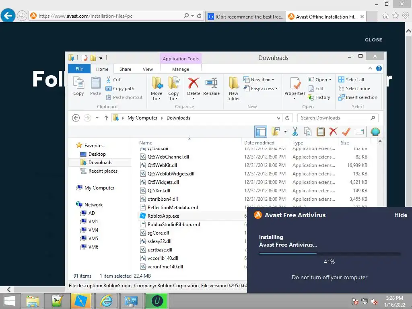Viewport: 412px width, 309px height.
Task: Click the Search Downloads field
Action: 338,118
